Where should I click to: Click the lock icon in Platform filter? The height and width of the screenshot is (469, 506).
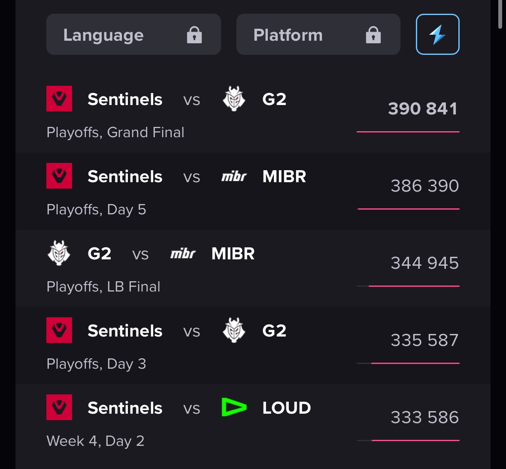(x=373, y=35)
